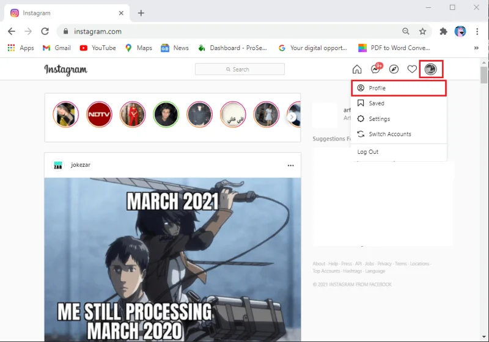
Task: Open the News bookmark
Action: click(175, 48)
